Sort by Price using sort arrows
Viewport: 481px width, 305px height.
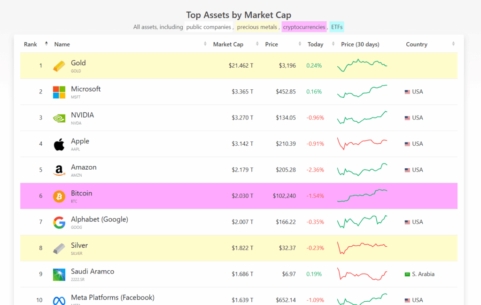(300, 44)
